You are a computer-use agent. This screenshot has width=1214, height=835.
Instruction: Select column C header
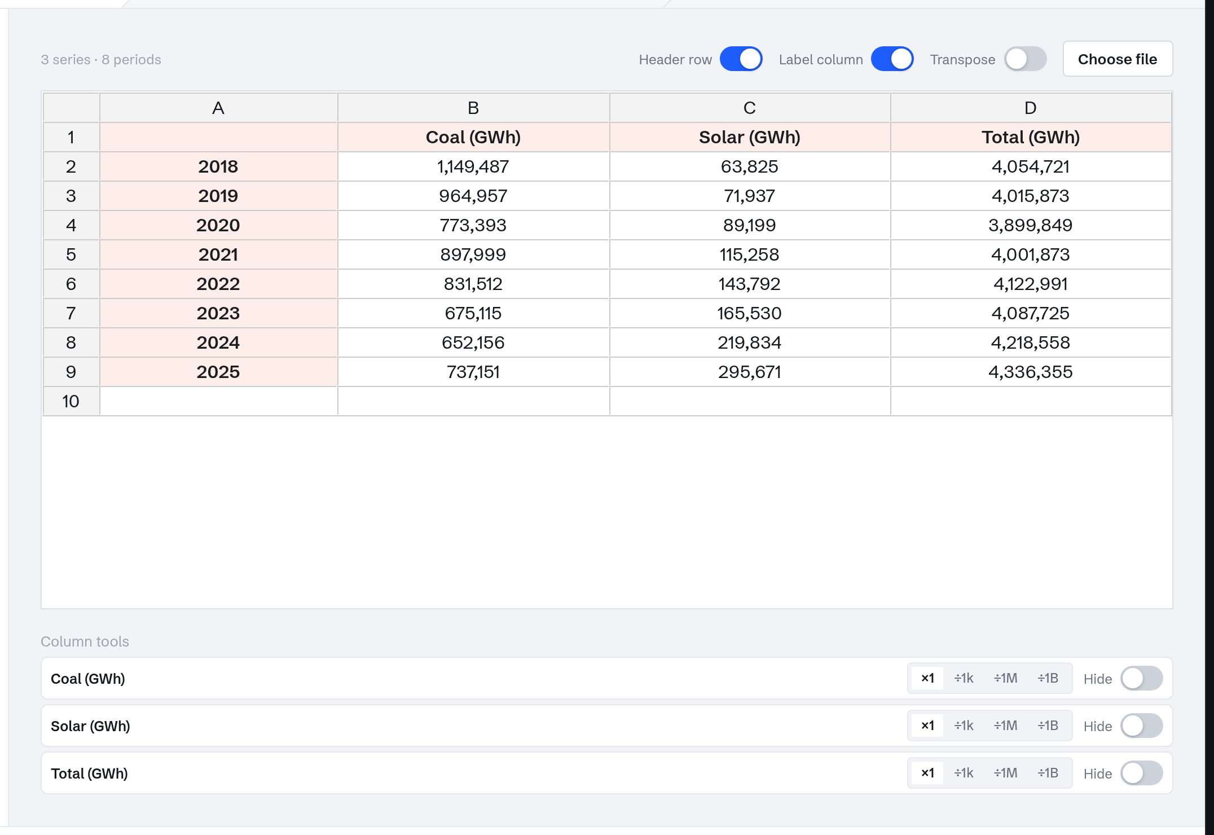tap(750, 108)
